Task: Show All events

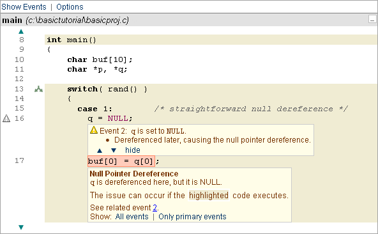Action: coord(132,217)
